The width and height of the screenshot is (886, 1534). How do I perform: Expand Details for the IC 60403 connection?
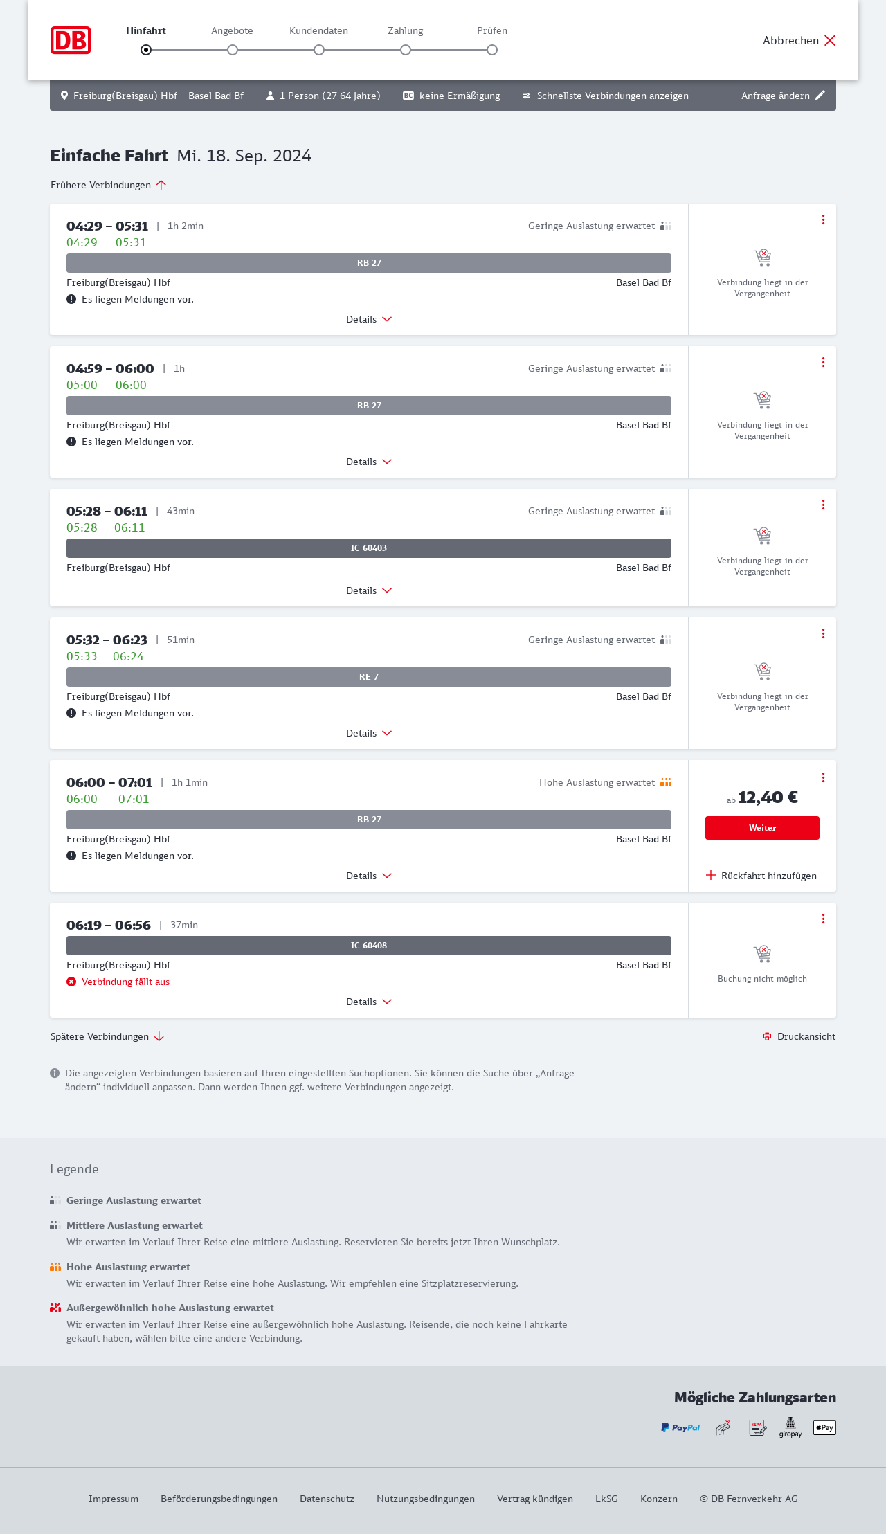click(368, 590)
